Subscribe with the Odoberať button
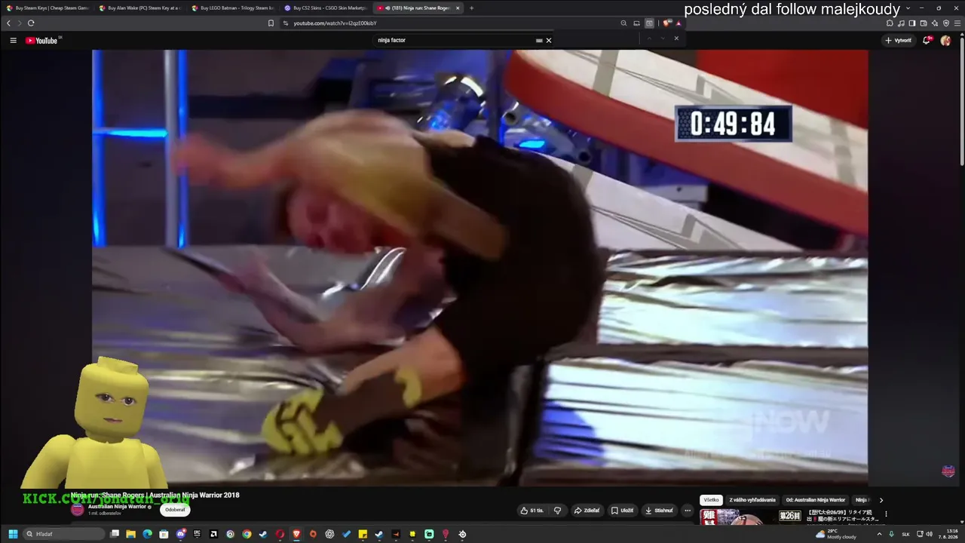The height and width of the screenshot is (543, 965). click(175, 510)
